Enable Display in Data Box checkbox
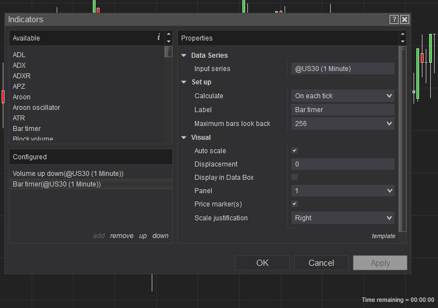438x308 pixels. pyautogui.click(x=295, y=177)
